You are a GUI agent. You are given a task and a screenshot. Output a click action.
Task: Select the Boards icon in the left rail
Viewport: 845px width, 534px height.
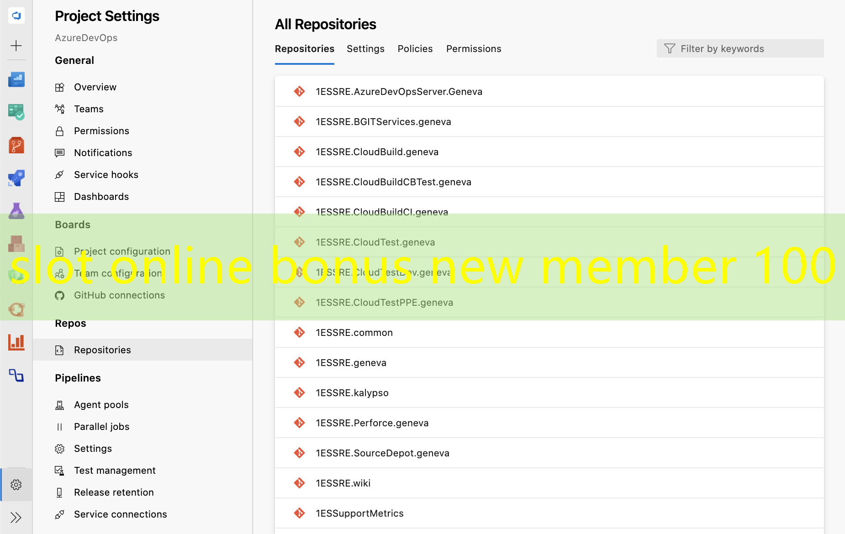16,112
